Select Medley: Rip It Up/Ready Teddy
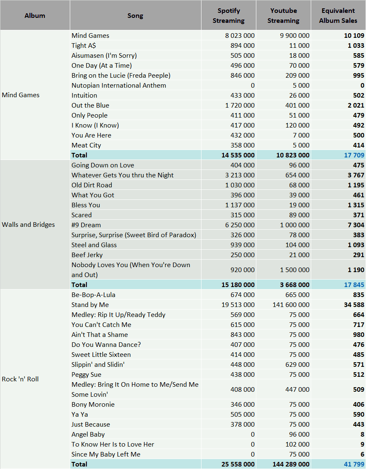 click(x=135, y=314)
